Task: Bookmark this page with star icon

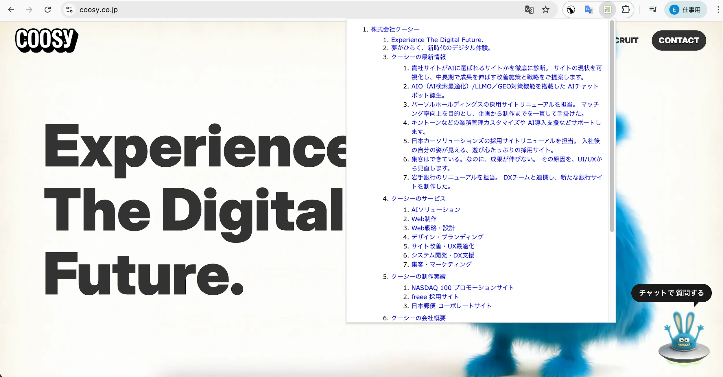Action: (545, 10)
